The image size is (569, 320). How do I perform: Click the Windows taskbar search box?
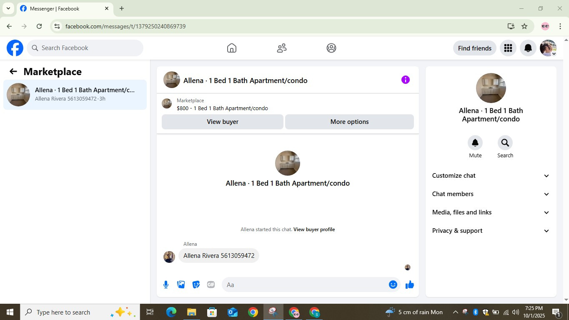[80, 312]
